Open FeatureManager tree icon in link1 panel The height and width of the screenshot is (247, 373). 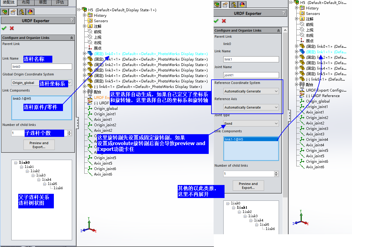(x=217, y=5)
